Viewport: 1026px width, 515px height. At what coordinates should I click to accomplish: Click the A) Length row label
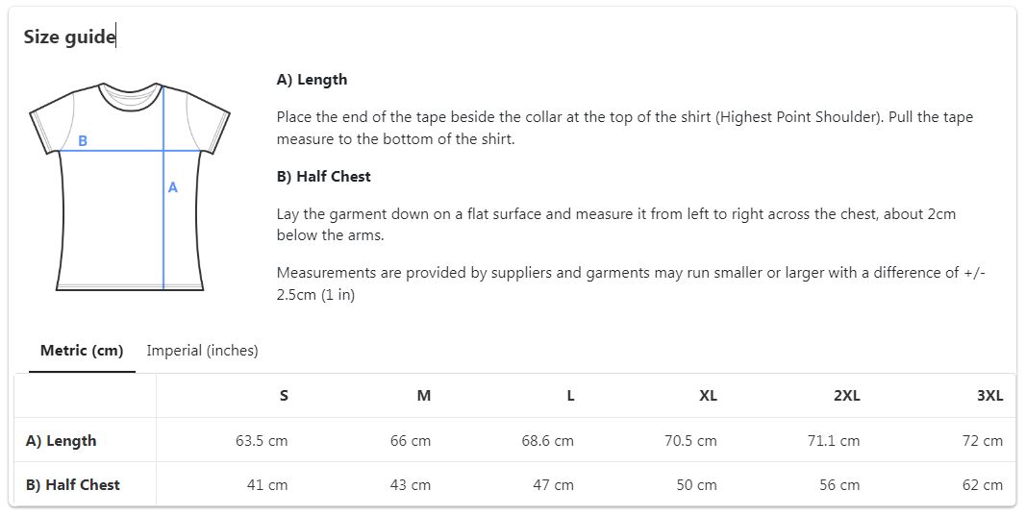point(61,440)
